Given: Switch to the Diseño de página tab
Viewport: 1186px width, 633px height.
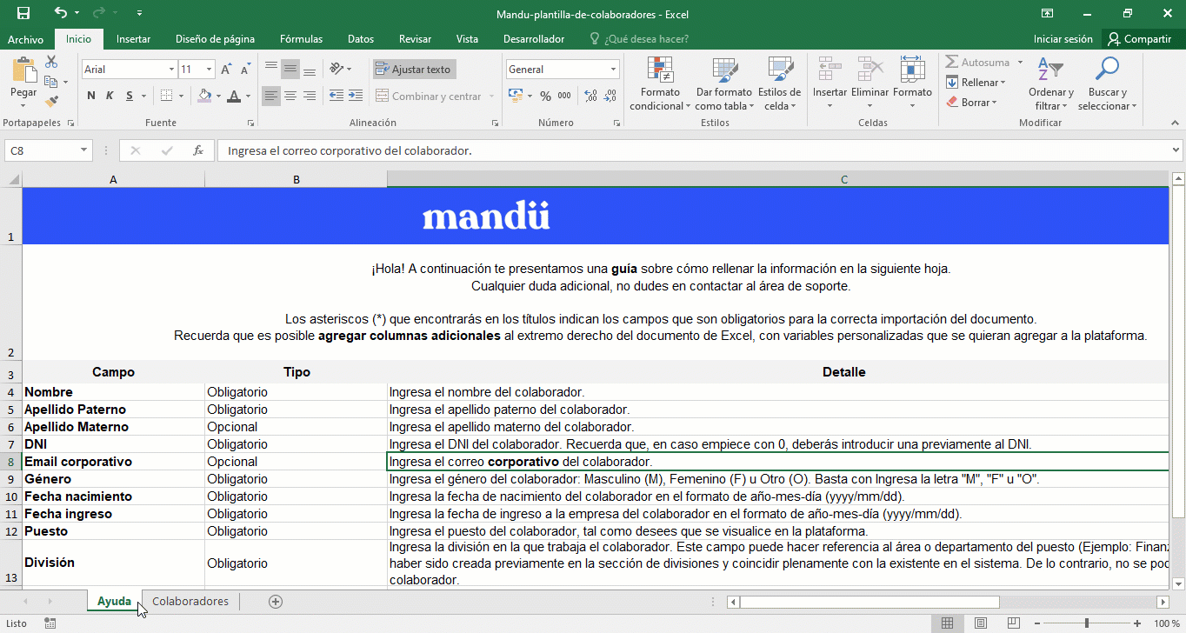Looking at the screenshot, I should point(215,39).
